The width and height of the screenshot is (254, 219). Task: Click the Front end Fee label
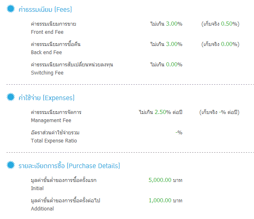click(47, 32)
